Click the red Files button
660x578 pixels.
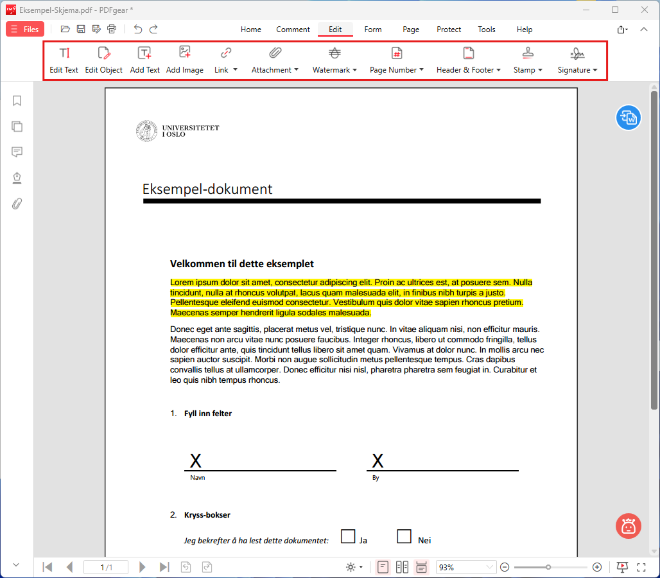[25, 29]
